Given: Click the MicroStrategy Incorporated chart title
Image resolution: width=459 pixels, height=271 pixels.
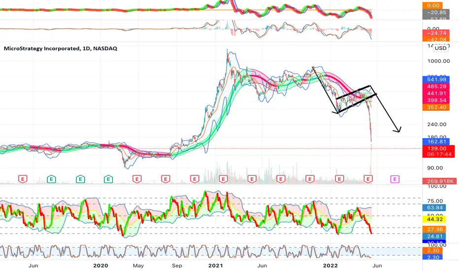Looking at the screenshot, I should tap(61, 48).
